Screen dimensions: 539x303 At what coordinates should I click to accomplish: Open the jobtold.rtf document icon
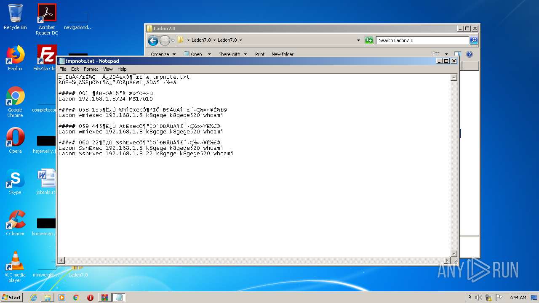[x=46, y=182]
